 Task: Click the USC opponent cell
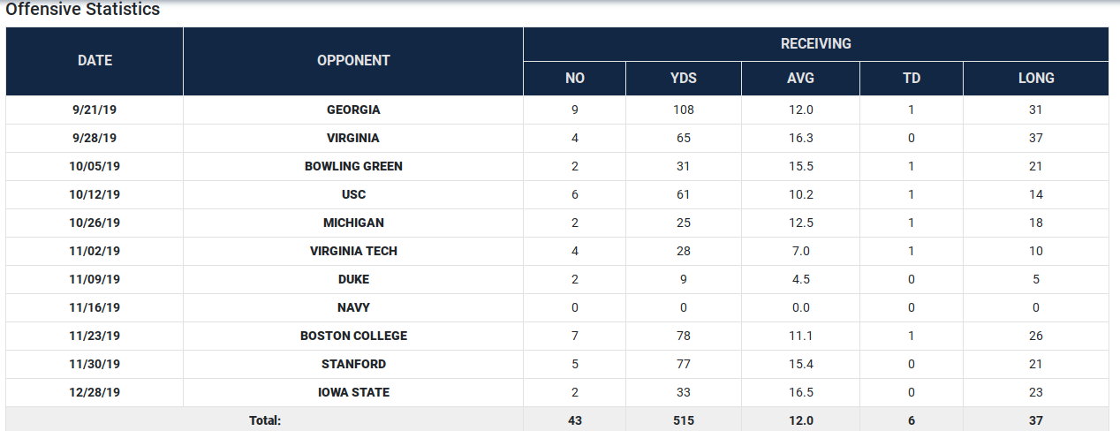point(353,194)
